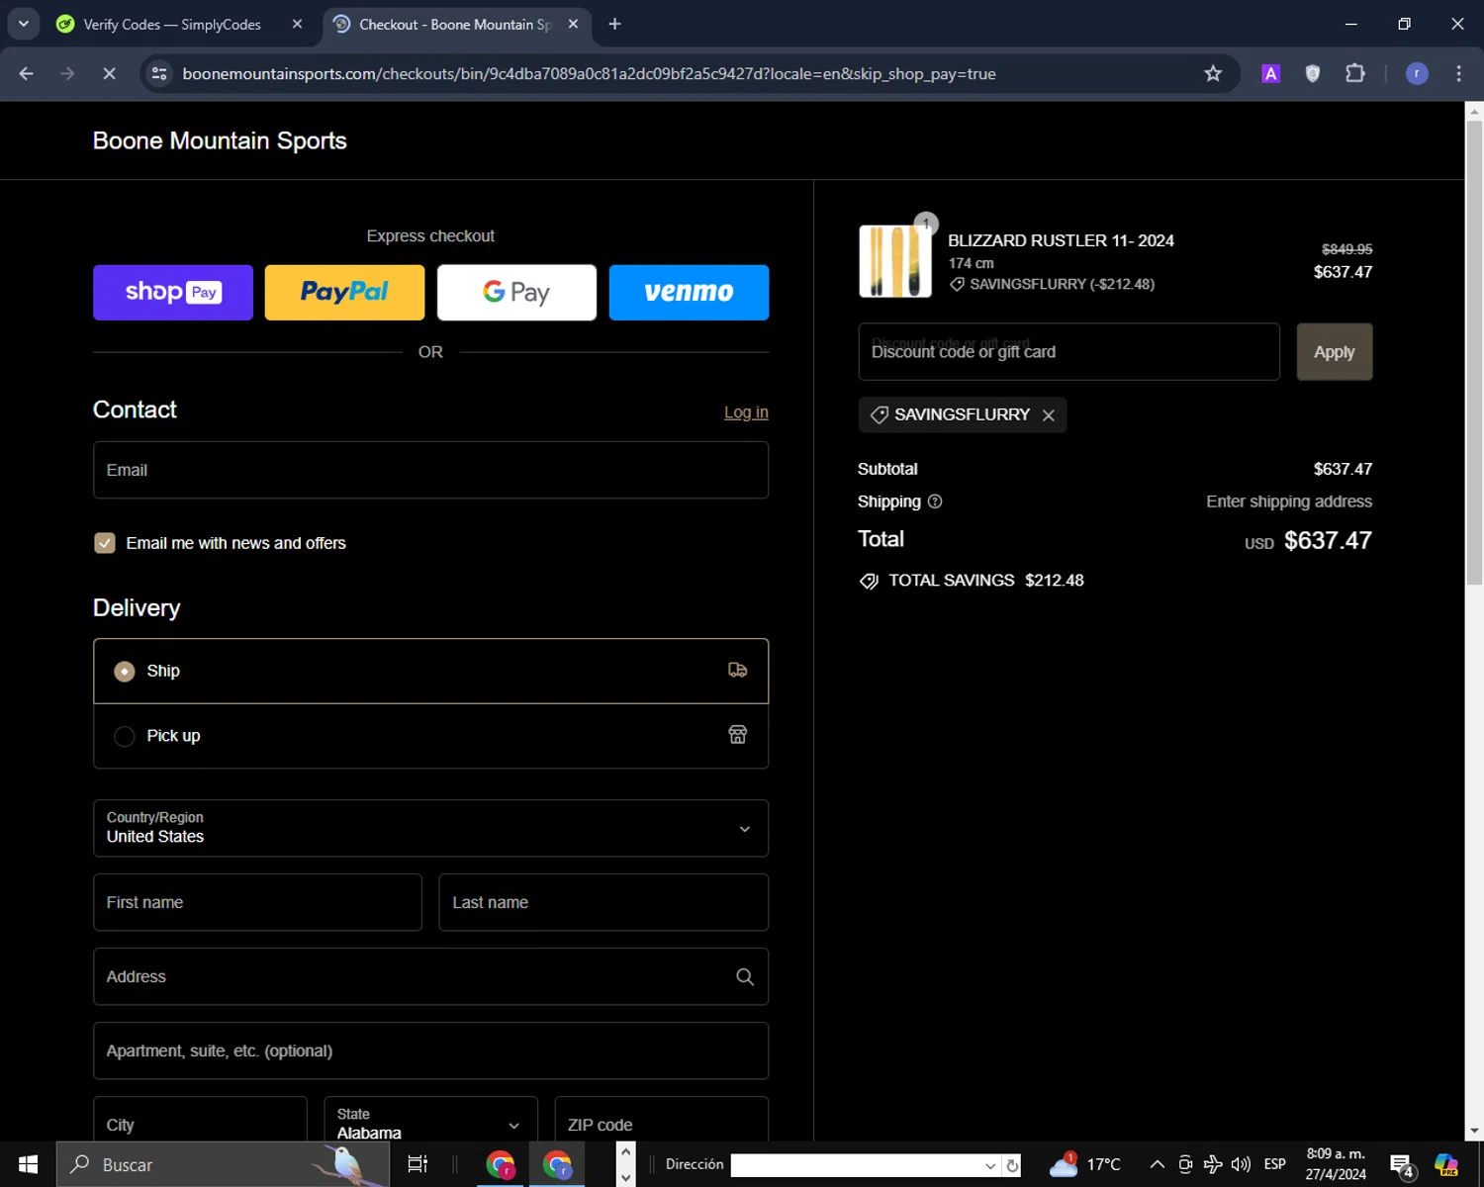
Task: Click the Dirección refresh icon
Action: (1012, 1165)
